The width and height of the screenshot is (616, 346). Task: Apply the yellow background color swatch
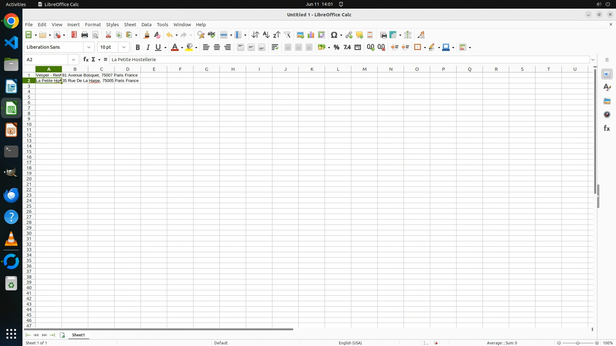pos(189,47)
